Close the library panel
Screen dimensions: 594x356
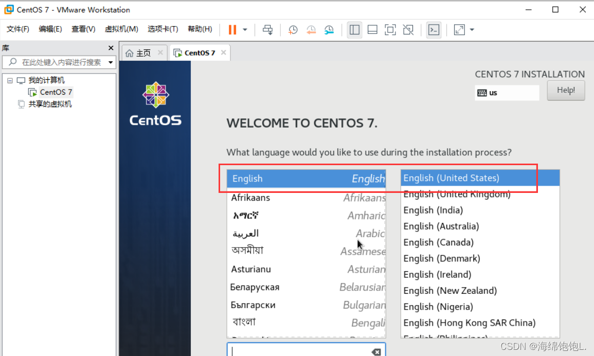111,48
